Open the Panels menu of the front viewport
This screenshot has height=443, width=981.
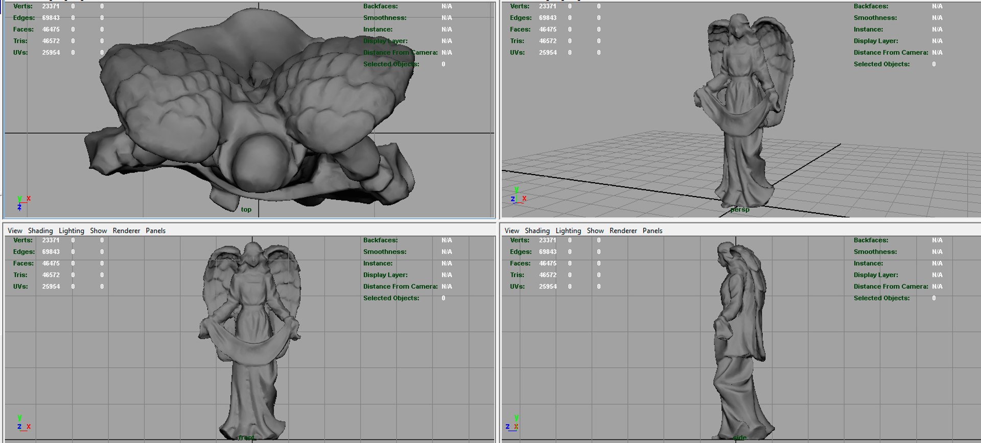click(x=156, y=231)
